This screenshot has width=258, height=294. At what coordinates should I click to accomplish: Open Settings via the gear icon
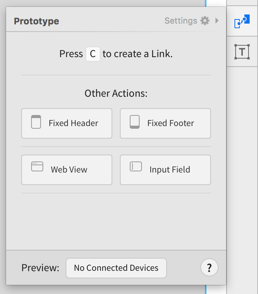205,21
